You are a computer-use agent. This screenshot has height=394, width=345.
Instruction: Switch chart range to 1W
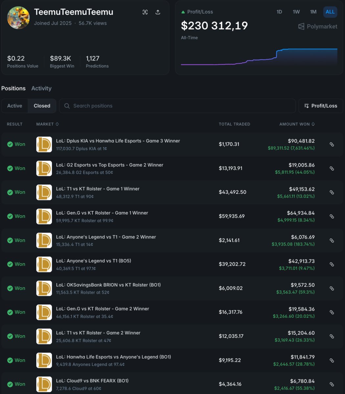296,12
